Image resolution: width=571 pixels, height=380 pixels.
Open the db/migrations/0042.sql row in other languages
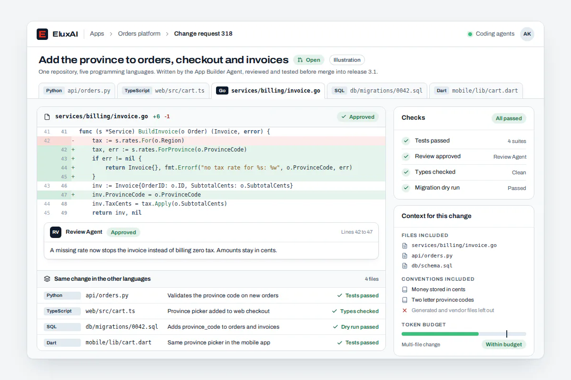click(x=211, y=327)
